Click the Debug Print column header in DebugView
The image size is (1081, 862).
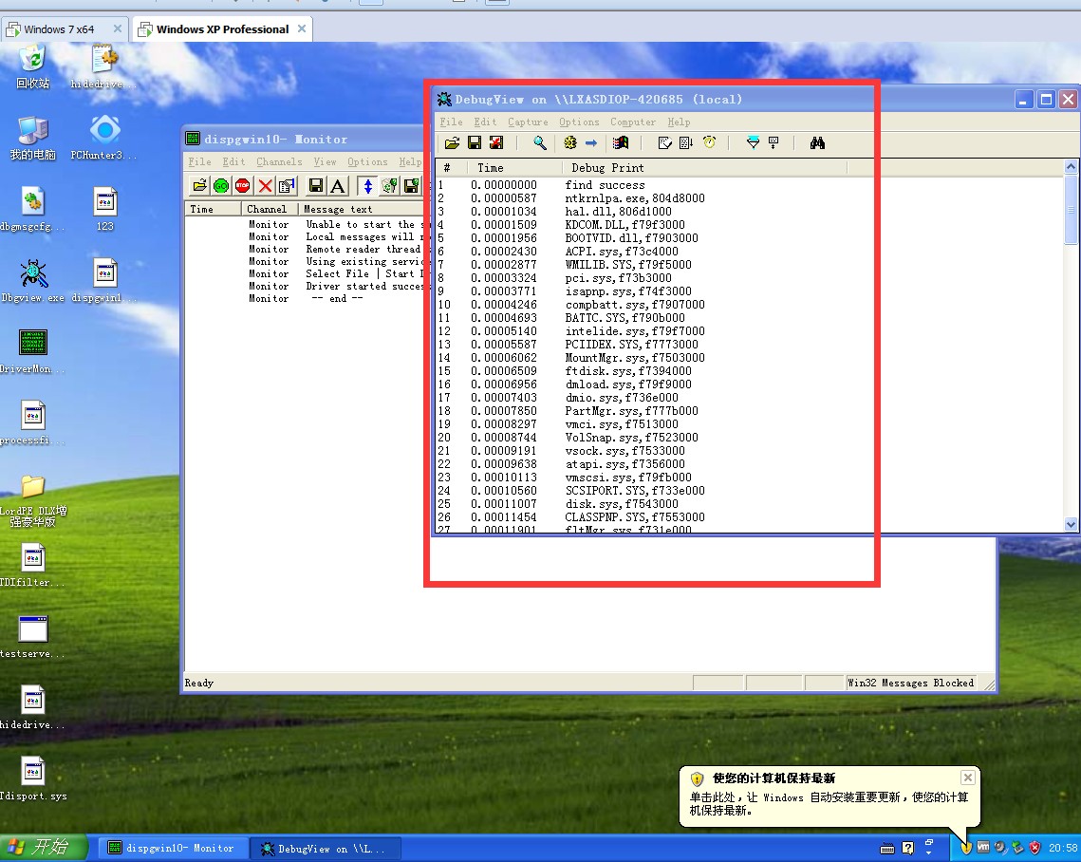tap(704, 168)
